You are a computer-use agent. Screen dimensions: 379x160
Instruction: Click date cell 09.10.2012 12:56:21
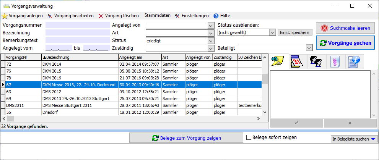(140, 92)
